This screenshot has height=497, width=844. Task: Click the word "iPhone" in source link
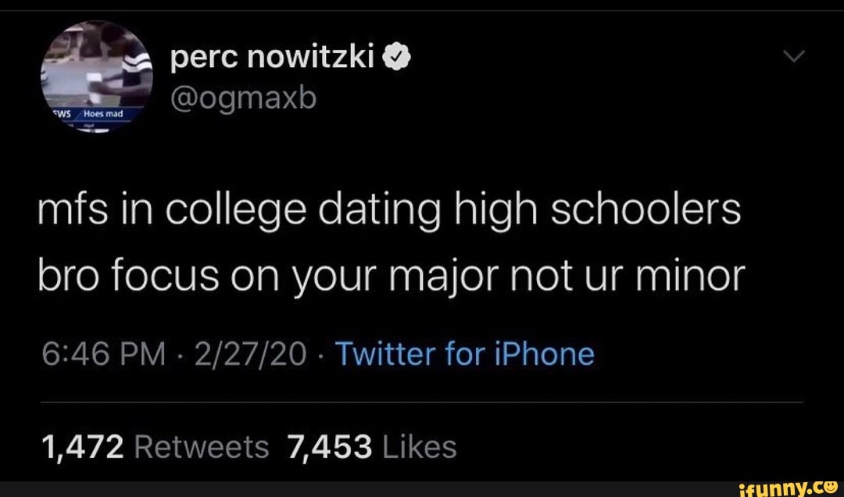click(x=543, y=354)
